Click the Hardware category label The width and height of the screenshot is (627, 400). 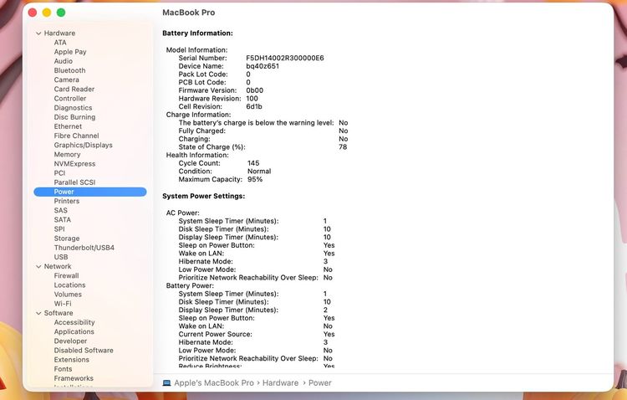point(59,33)
